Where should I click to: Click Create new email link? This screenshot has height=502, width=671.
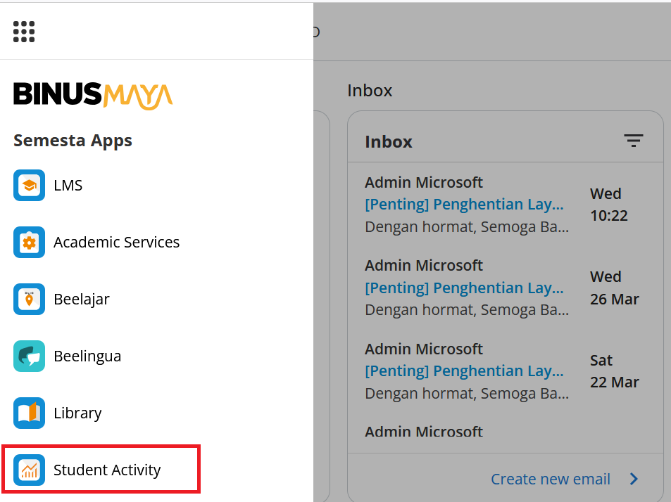coord(551,479)
